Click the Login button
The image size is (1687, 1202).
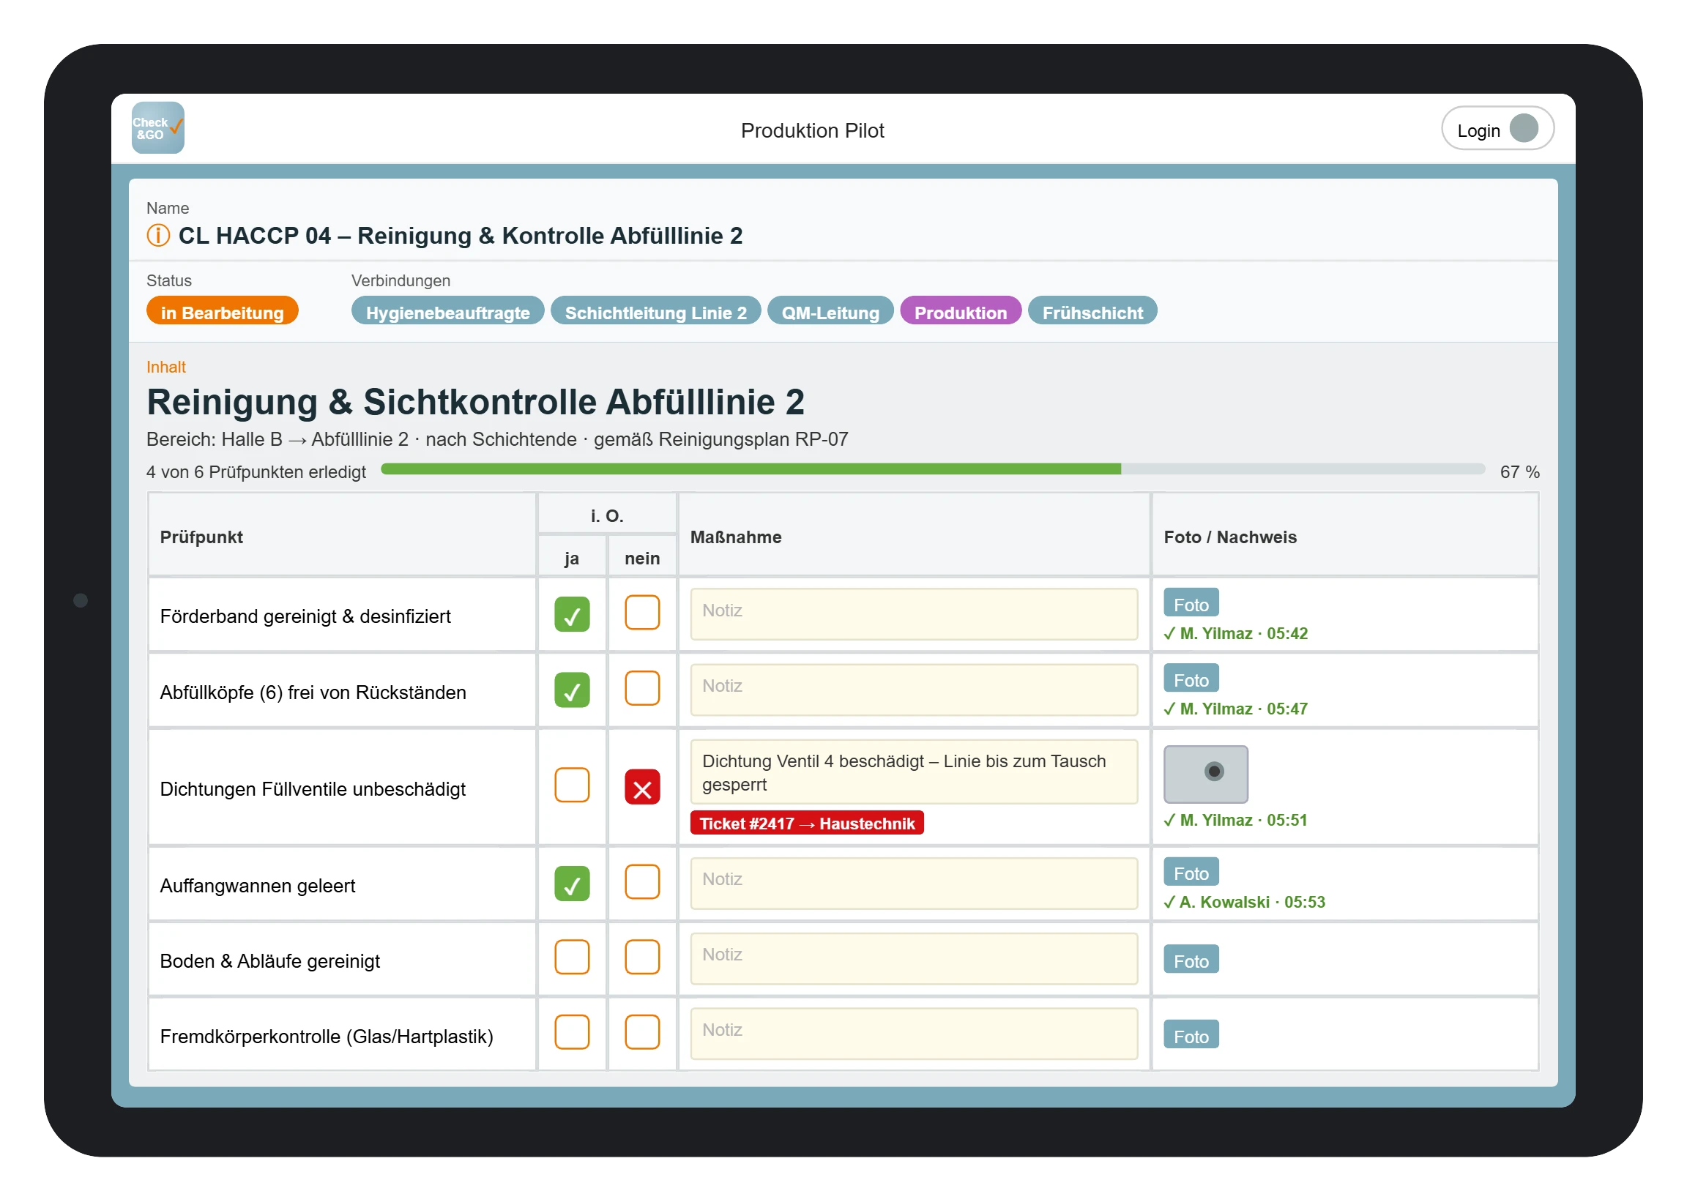pos(1497,129)
